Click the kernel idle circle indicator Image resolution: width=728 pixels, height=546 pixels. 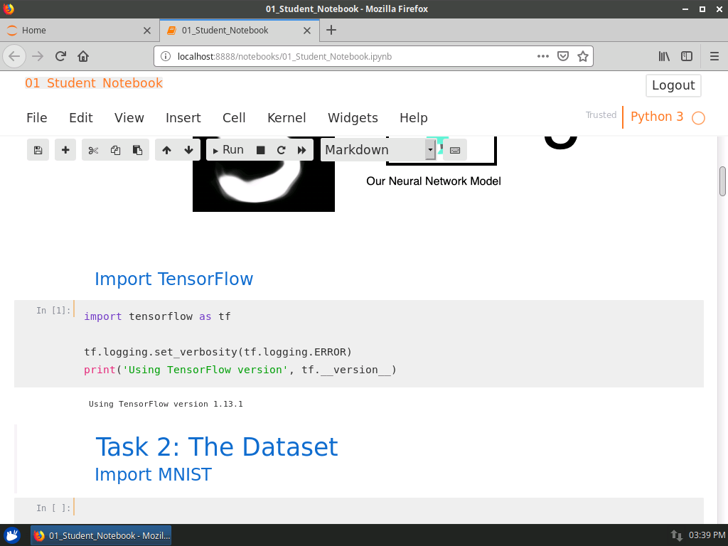[x=698, y=118]
